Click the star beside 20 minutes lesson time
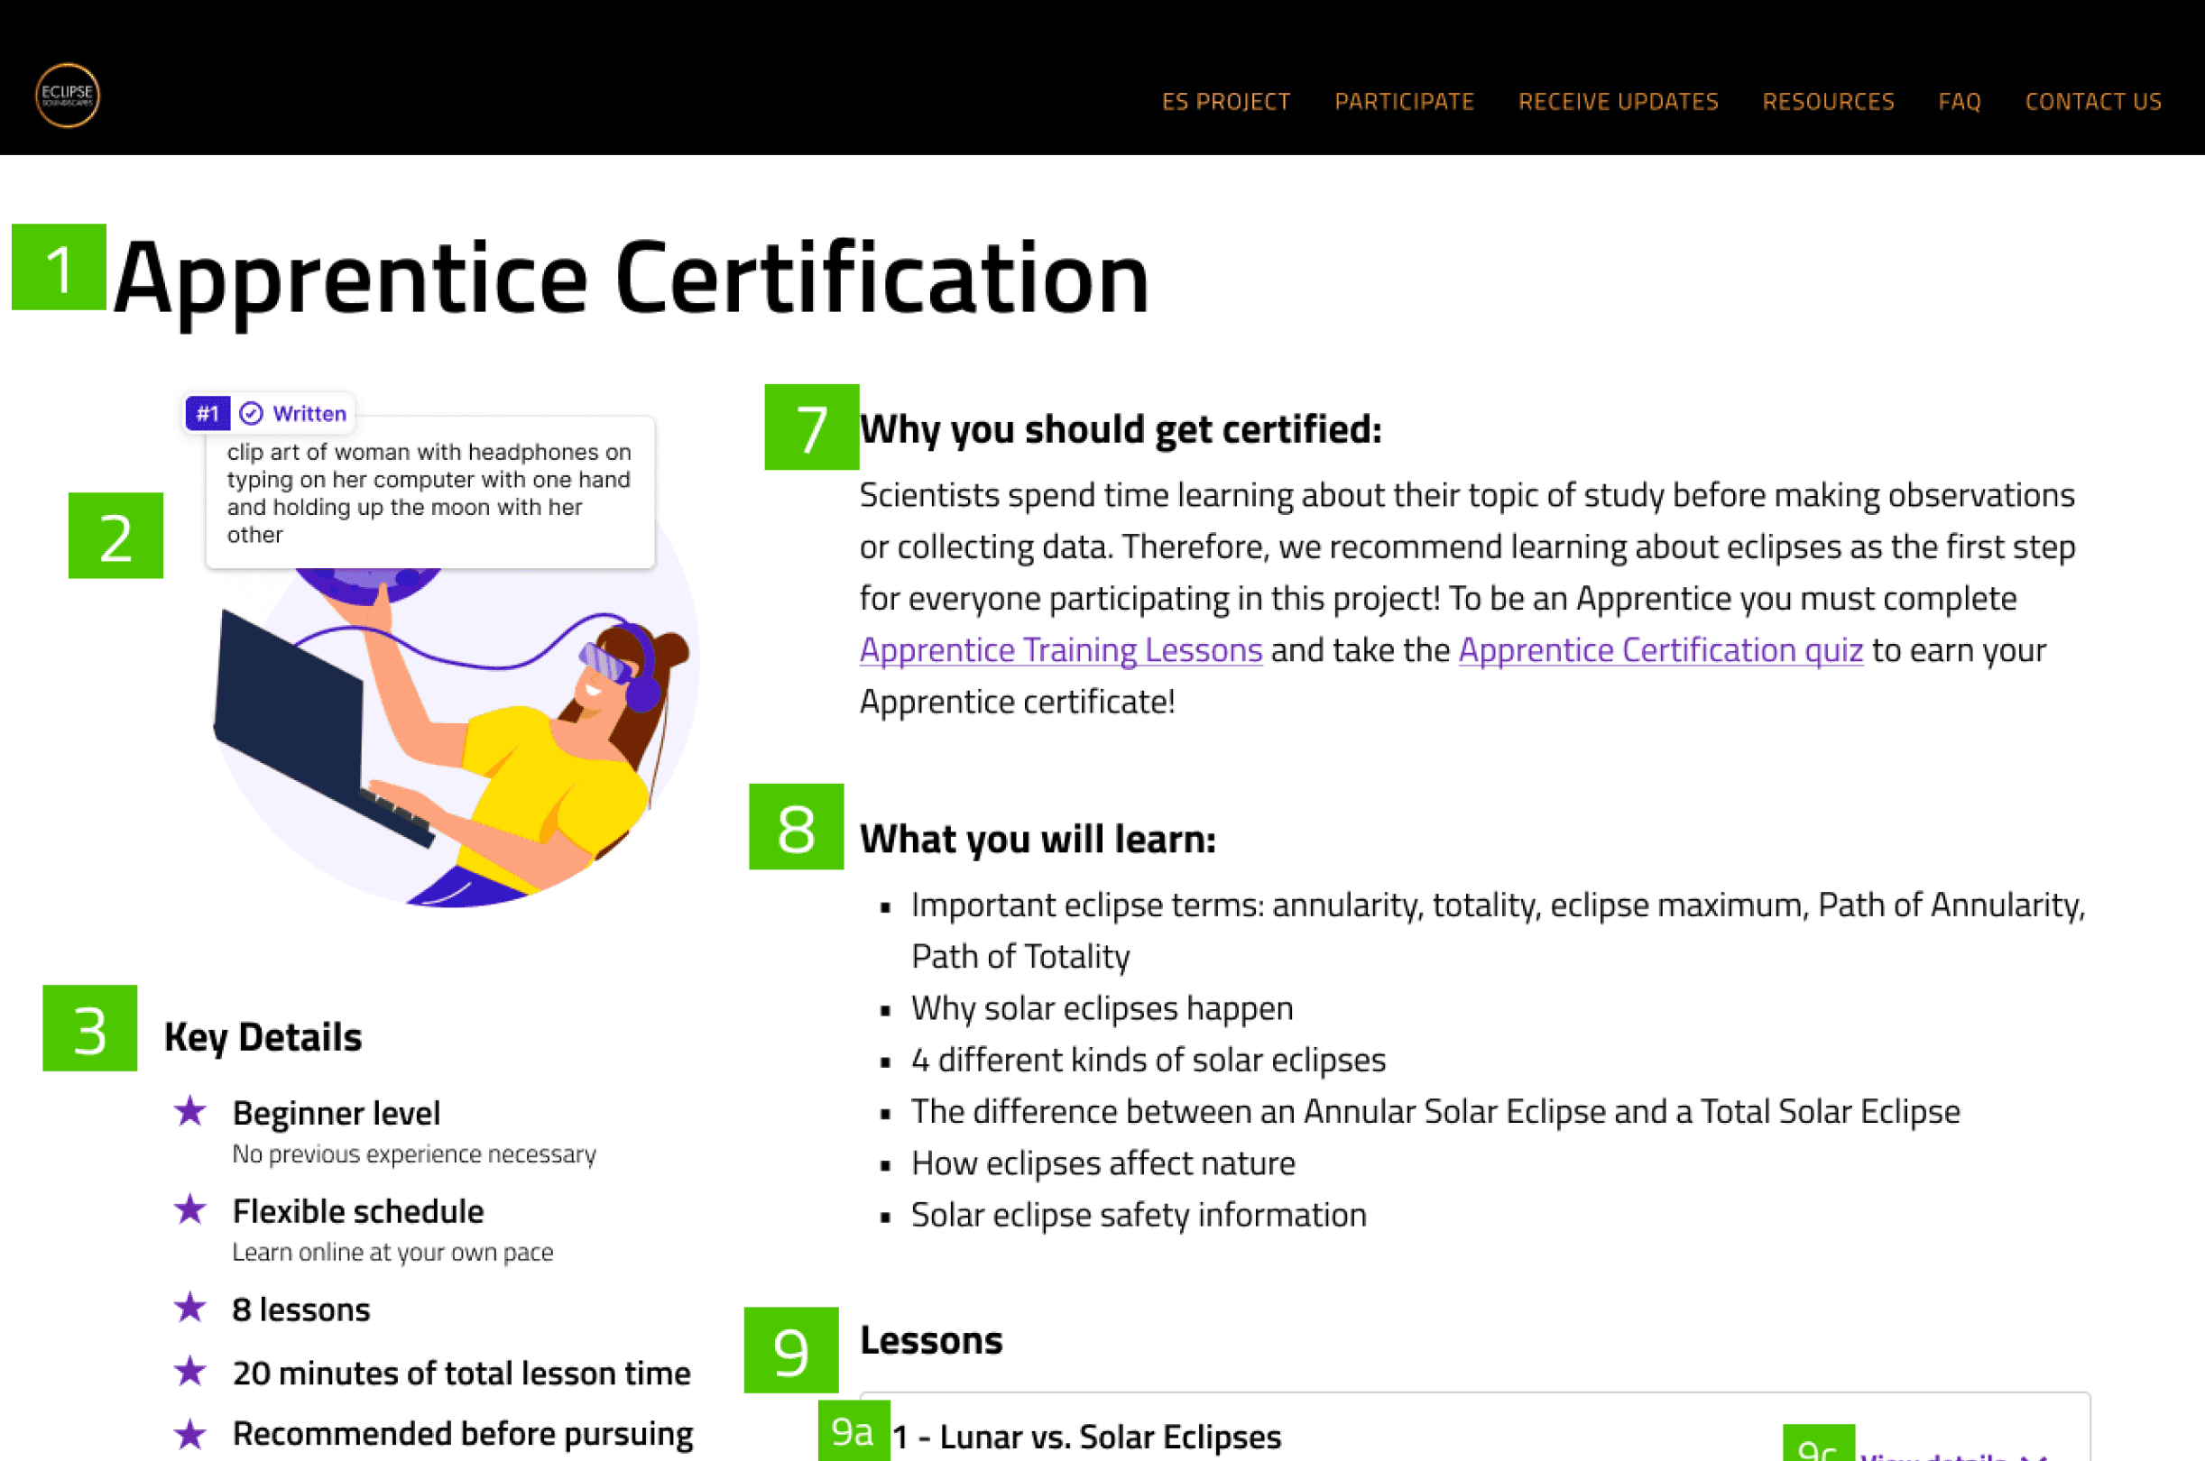The width and height of the screenshot is (2205, 1461). [190, 1371]
